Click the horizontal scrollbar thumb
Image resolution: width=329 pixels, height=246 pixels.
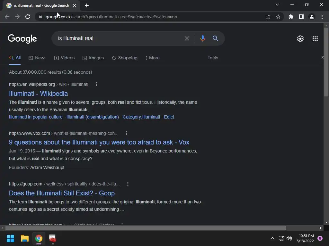point(146,228)
